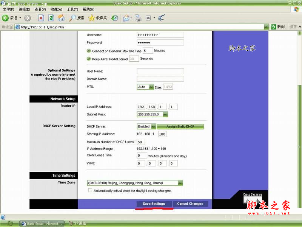Click the Print icon in toolbar
Image resolution: width=302 pixels, height=227 pixels.
point(138,18)
